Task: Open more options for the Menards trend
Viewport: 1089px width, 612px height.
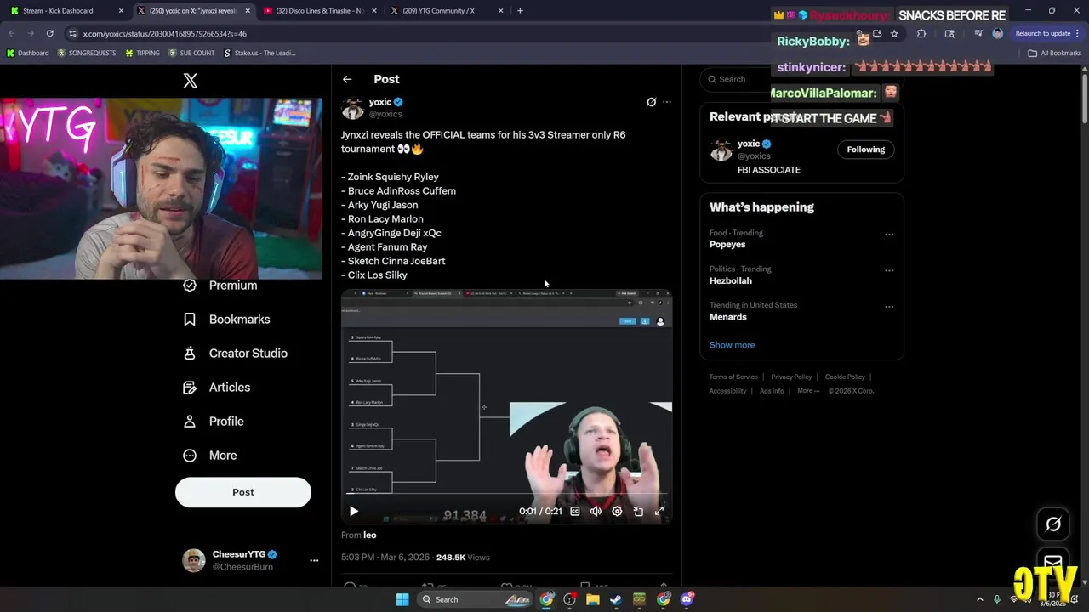Action: coord(889,307)
